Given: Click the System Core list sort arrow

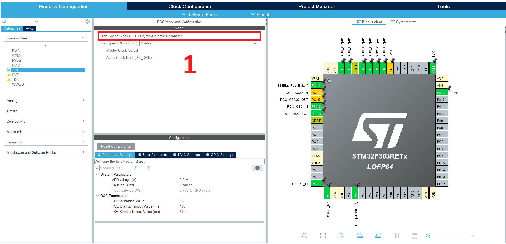Looking at the screenshot, I should click(46, 46).
